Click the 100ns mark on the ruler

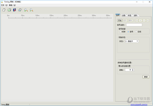click(37, 16)
